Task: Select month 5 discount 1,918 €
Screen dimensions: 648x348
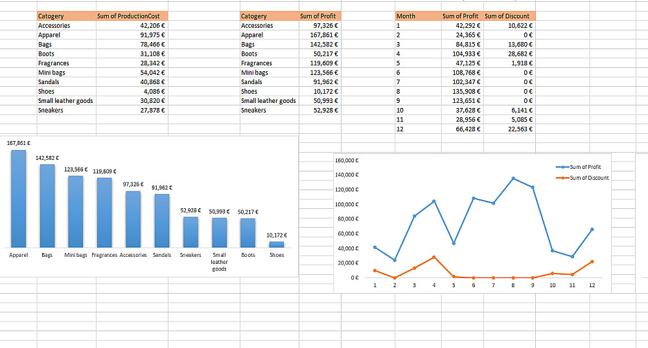Action: [x=509, y=63]
